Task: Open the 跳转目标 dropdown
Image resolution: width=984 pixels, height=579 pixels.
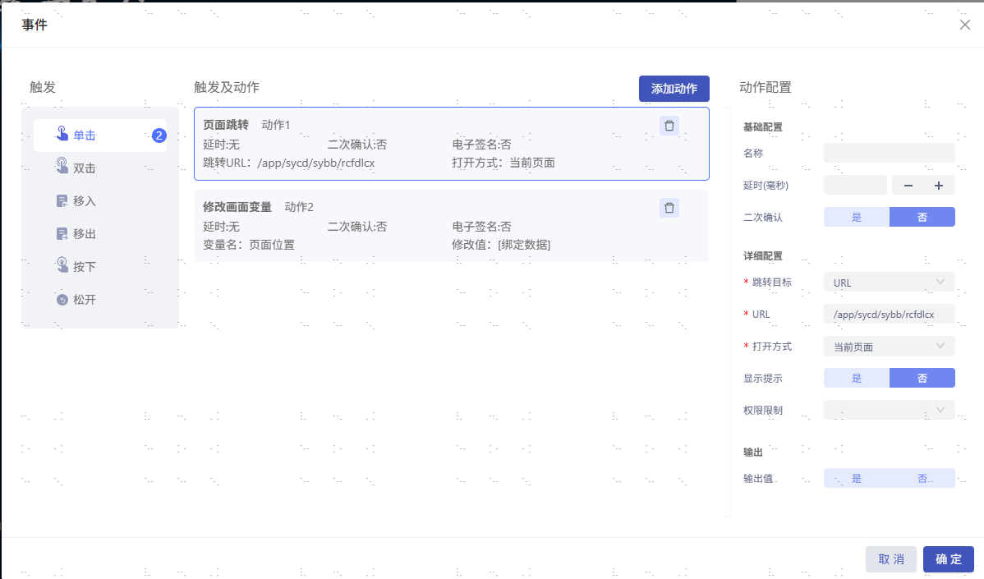Action: coord(890,283)
